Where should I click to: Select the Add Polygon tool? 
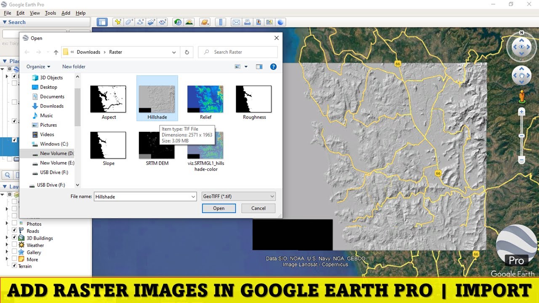(x=130, y=22)
